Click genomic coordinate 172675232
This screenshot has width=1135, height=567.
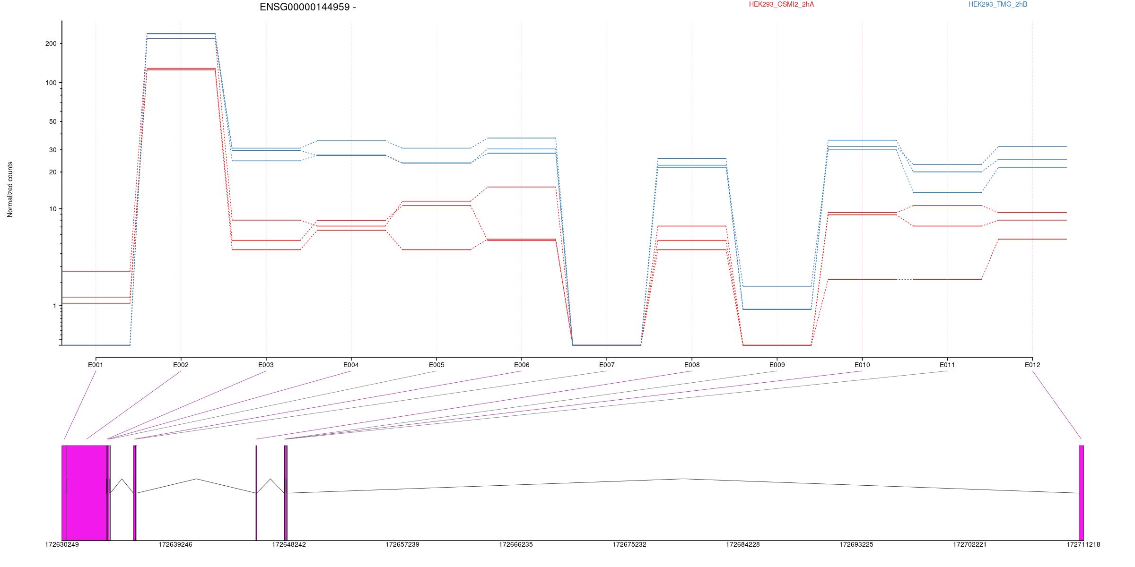click(629, 544)
